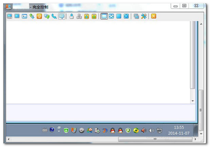Click the horizontal scrollbar thumb
This screenshot has width=210, height=147.
pyautogui.click(x=155, y=139)
